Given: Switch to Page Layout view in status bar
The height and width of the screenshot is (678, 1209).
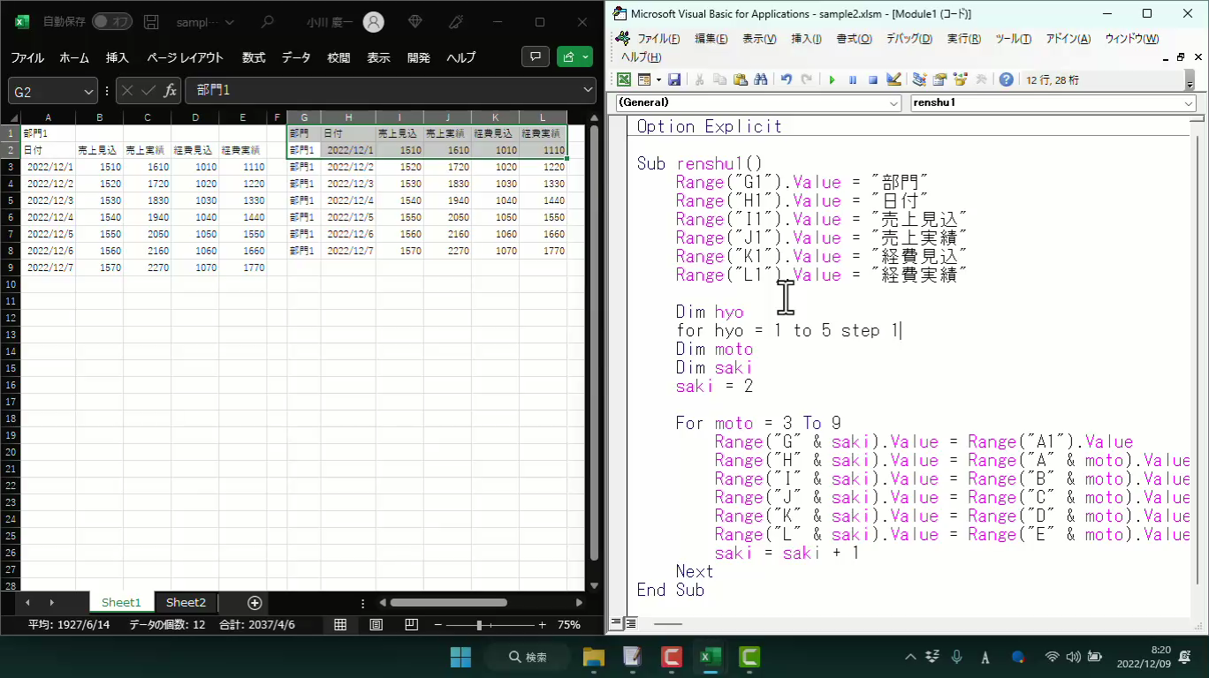Looking at the screenshot, I should [376, 625].
